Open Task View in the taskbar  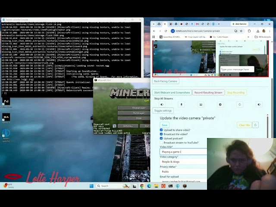tap(135, 186)
